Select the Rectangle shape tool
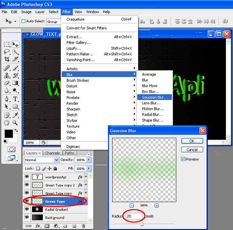The height and width of the screenshot is (230, 233). pos(15,107)
